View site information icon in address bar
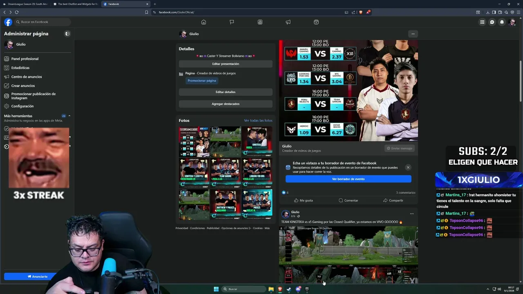Viewport: 523px width, 294px height. tap(154, 12)
